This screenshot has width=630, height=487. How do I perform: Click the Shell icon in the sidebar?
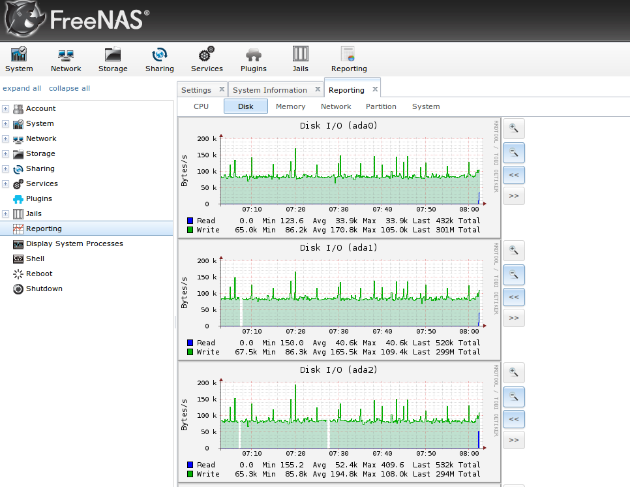(18, 259)
